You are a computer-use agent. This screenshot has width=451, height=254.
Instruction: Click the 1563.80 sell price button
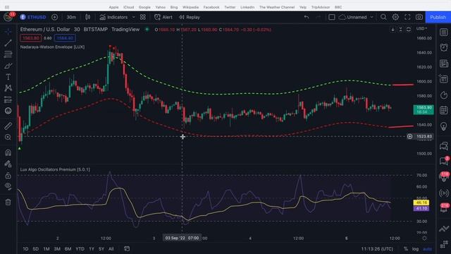pos(31,38)
